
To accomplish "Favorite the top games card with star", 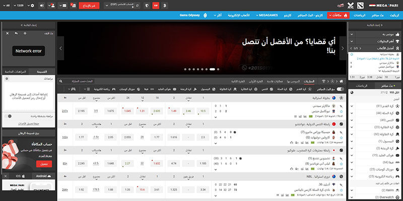I will tap(352, 55).
